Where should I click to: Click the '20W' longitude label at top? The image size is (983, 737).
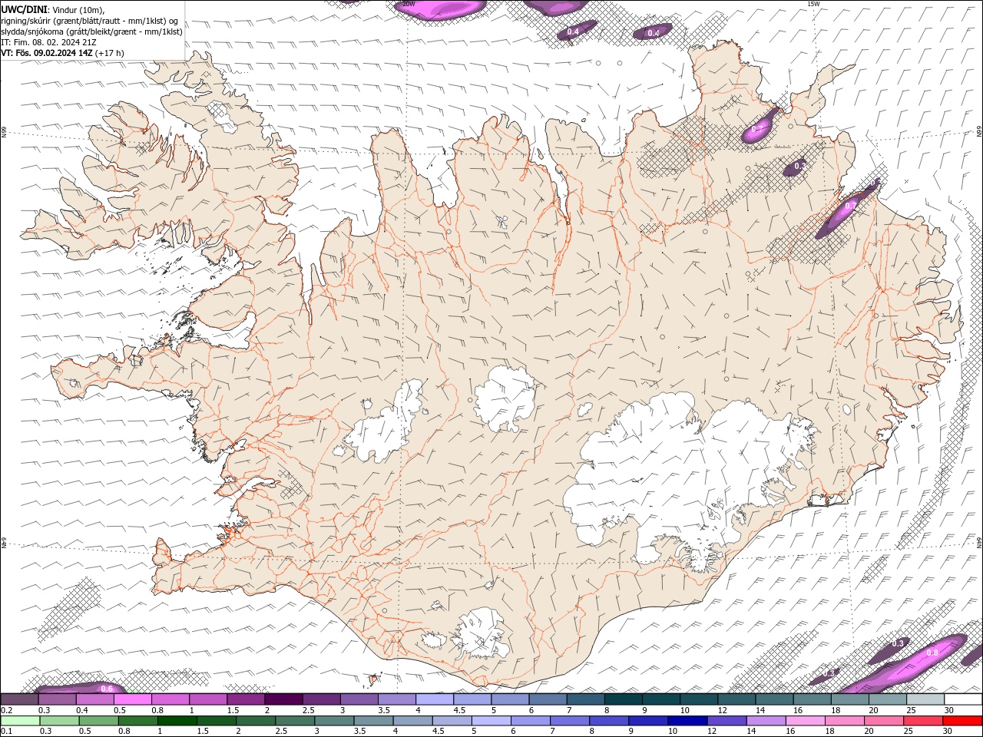tap(409, 4)
